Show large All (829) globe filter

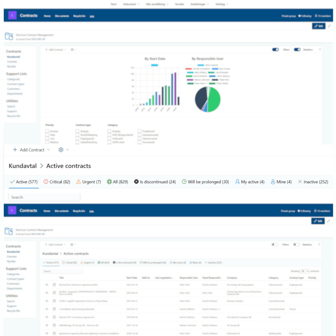coord(117,182)
